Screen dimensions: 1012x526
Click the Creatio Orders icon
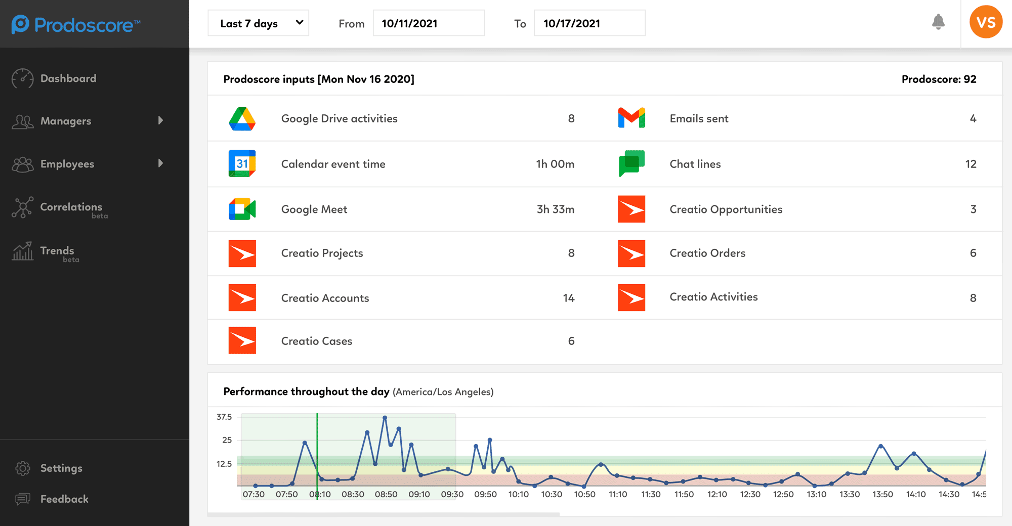tap(631, 253)
